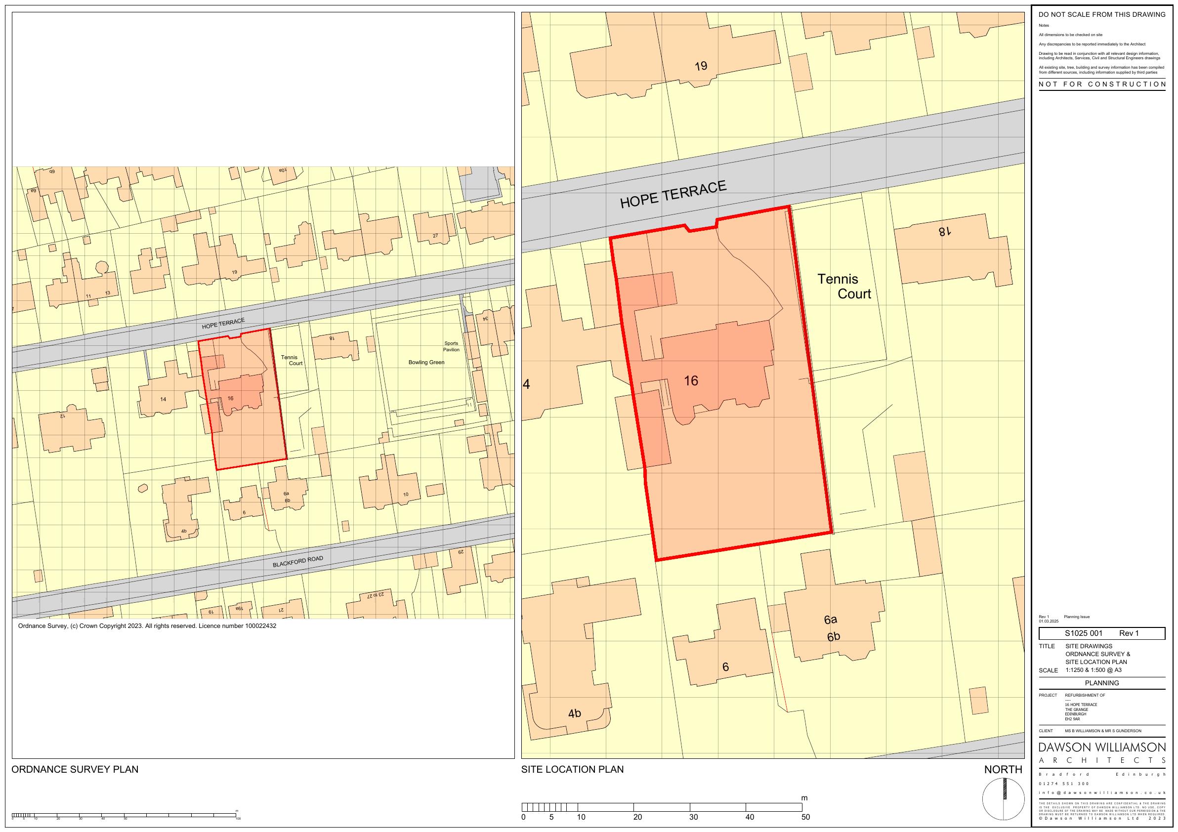The width and height of the screenshot is (1178, 832).
Task: Click building 19 on the site location plan
Action: point(701,66)
